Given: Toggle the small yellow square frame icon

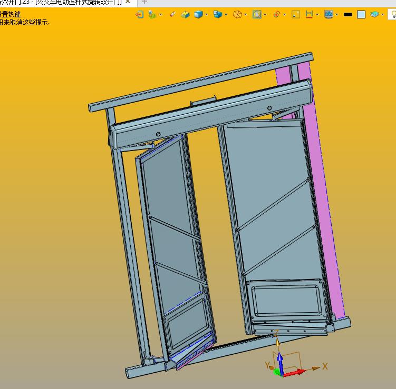Looking at the screenshot, I should pyautogui.click(x=295, y=14).
